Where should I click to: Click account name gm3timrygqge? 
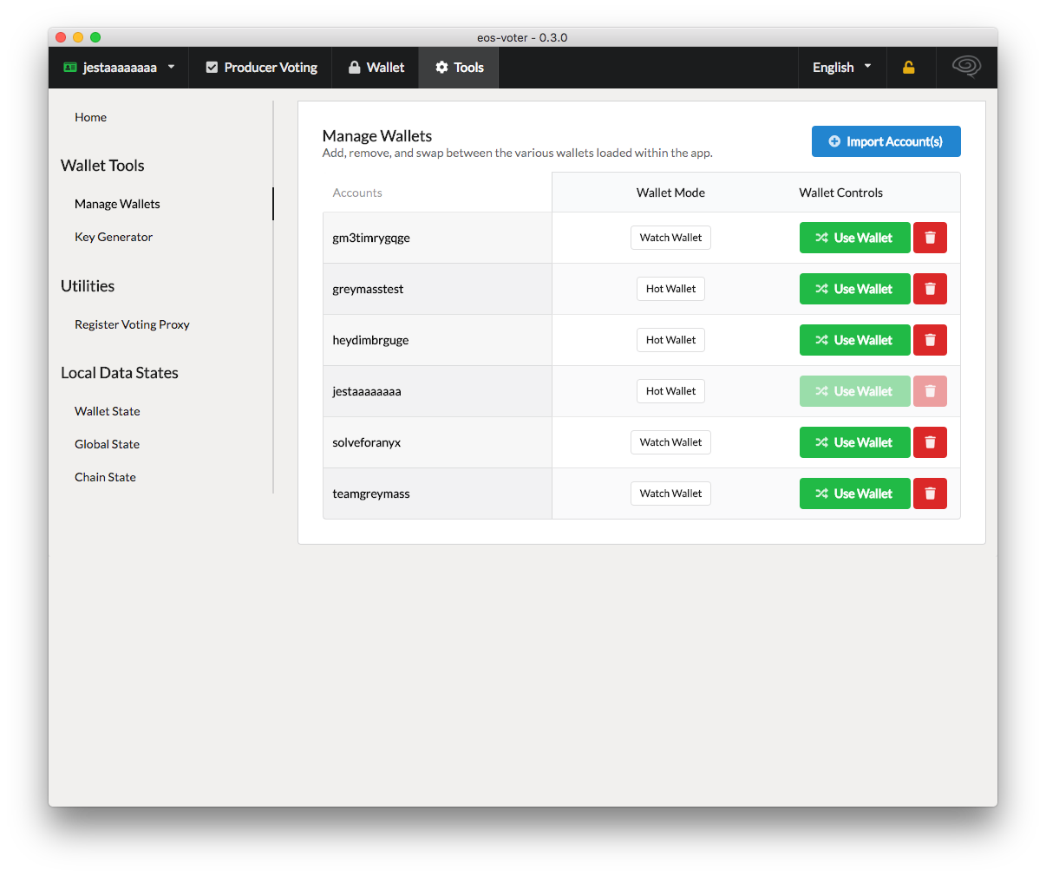point(371,238)
